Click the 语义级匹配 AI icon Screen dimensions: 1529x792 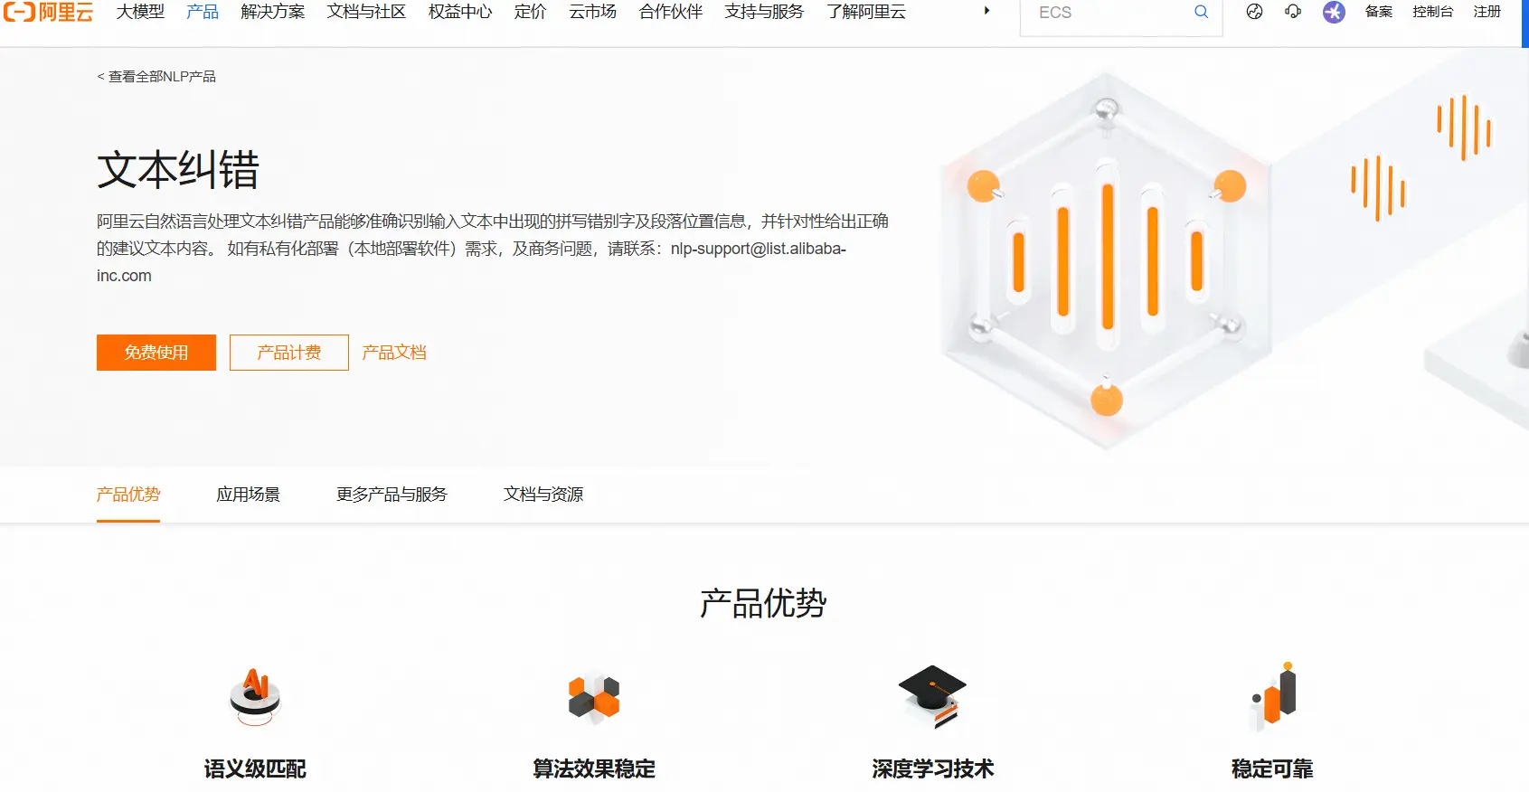pos(255,696)
